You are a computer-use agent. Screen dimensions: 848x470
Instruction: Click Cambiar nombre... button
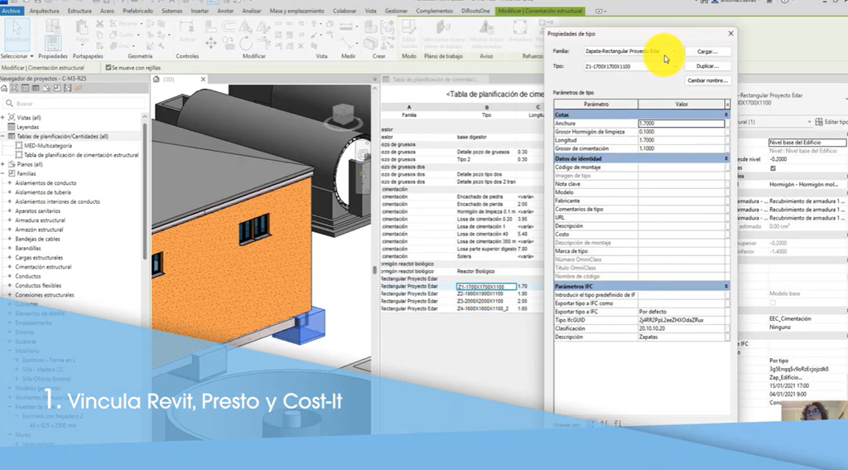(707, 80)
